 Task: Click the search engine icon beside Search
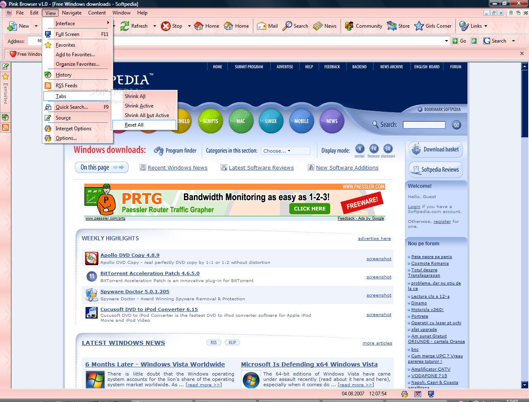pyautogui.click(x=487, y=41)
